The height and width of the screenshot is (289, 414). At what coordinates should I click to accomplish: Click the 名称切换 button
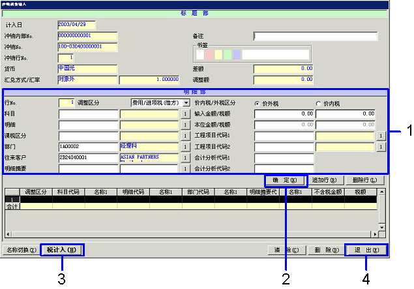pyautogui.click(x=20, y=250)
